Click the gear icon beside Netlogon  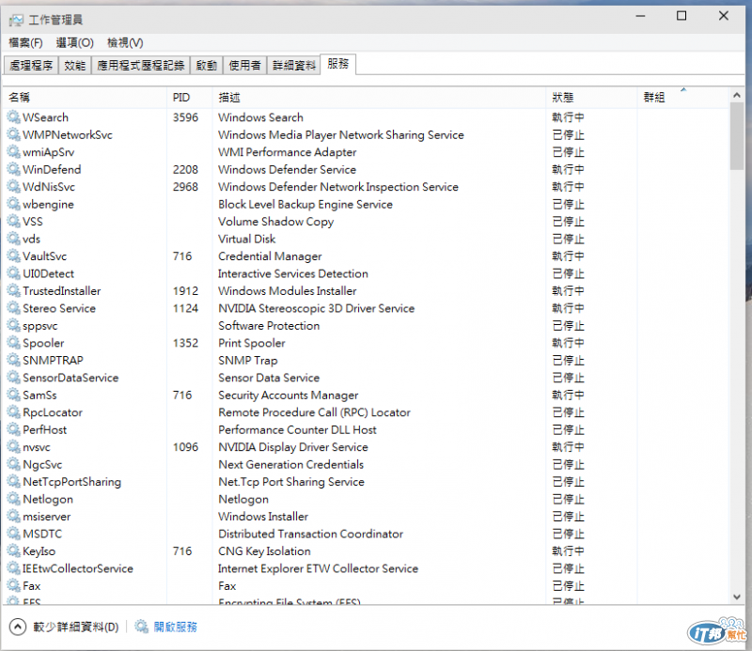[13, 499]
